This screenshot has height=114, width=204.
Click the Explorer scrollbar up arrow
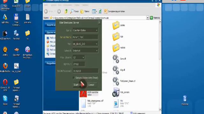click(x=160, y=22)
